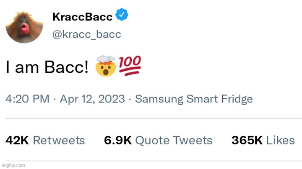Click the exploding head emoji
Viewport: 302px width, 169px height.
[x=105, y=67]
